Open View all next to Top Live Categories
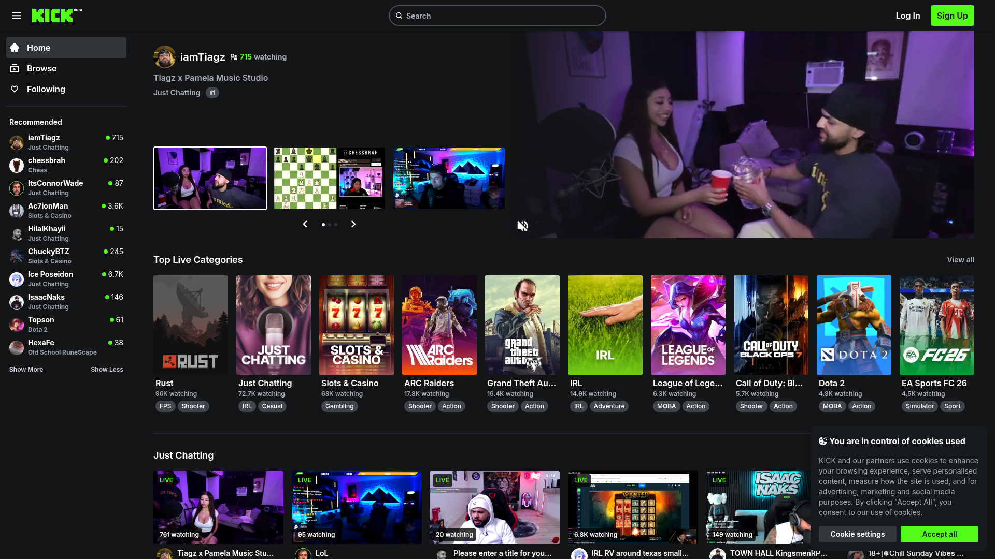995x559 pixels. click(x=960, y=260)
